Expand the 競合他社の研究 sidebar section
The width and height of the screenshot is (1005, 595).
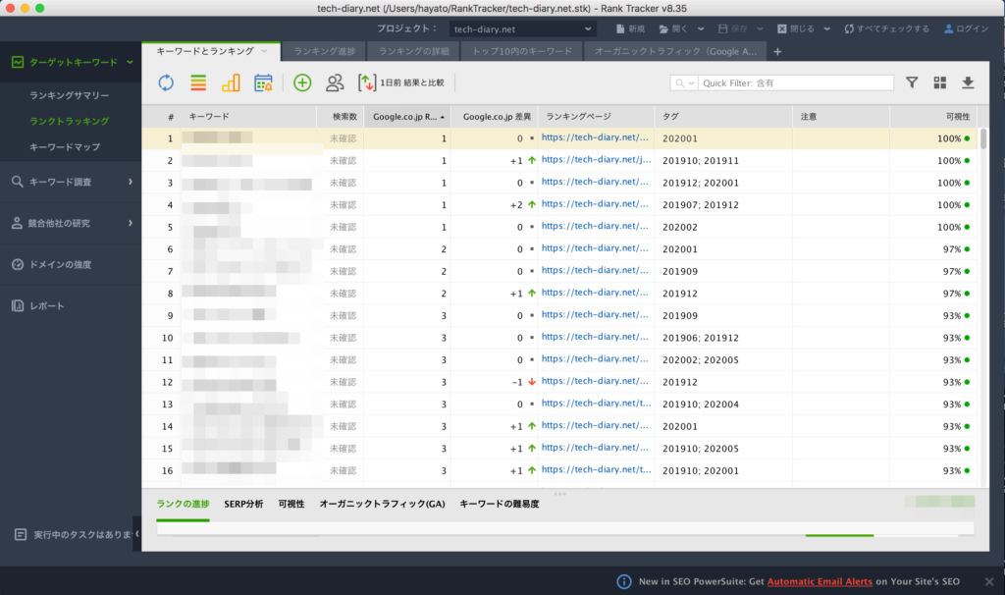point(131,223)
